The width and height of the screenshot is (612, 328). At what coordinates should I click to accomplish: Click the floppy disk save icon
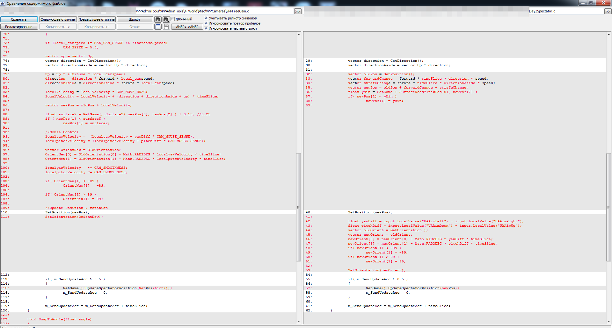point(166,27)
